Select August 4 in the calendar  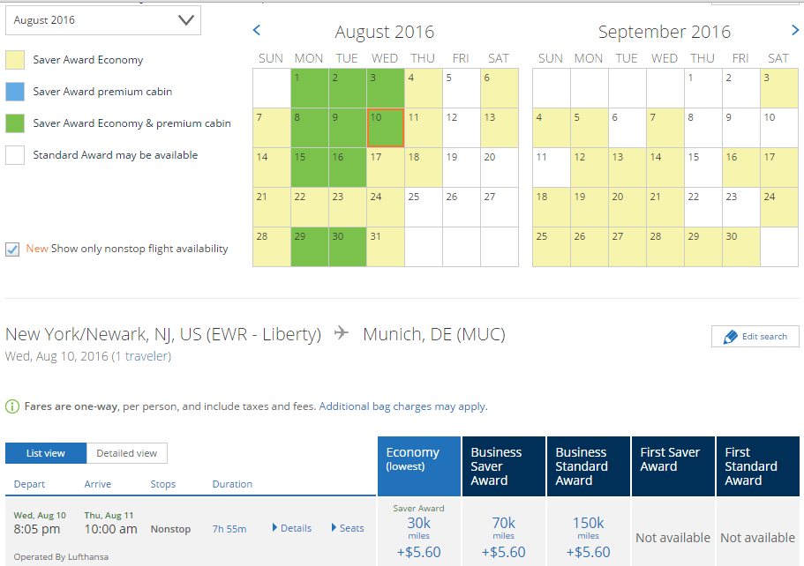pos(424,88)
